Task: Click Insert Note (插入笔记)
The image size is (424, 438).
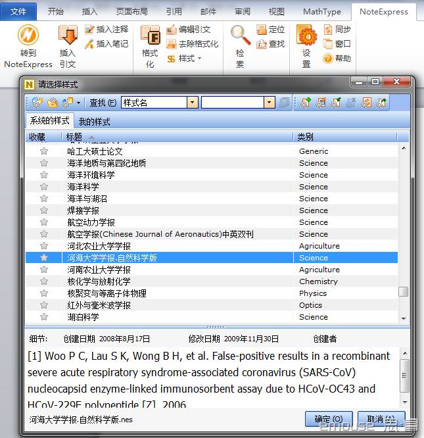Action: tap(106, 44)
